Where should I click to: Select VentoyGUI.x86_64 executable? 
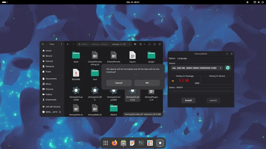(133, 95)
